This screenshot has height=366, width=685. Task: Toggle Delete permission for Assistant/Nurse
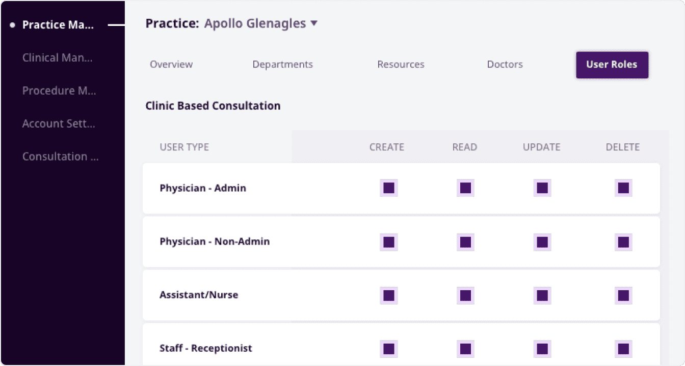[x=623, y=295]
